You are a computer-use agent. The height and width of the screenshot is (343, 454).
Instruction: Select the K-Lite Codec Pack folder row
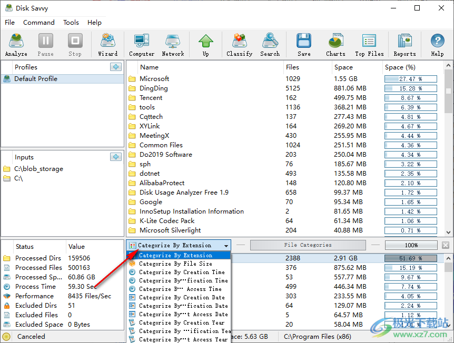285,220
